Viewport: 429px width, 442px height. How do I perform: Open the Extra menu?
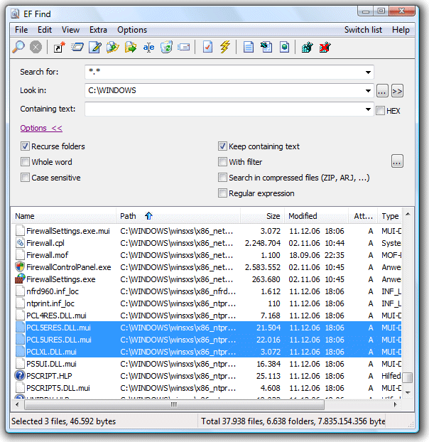(x=98, y=30)
